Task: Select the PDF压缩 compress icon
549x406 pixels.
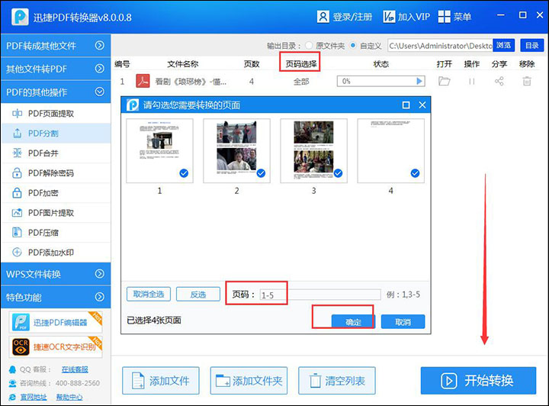Action: 17,232
